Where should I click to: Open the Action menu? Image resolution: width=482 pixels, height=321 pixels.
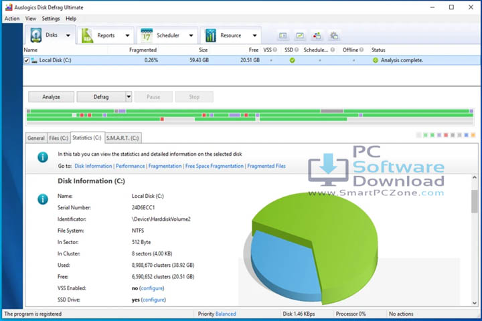pyautogui.click(x=12, y=19)
